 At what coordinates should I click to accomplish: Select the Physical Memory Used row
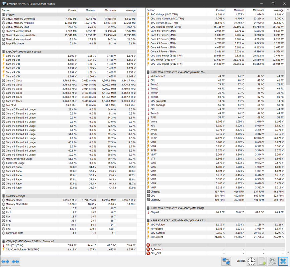coord(69,31)
